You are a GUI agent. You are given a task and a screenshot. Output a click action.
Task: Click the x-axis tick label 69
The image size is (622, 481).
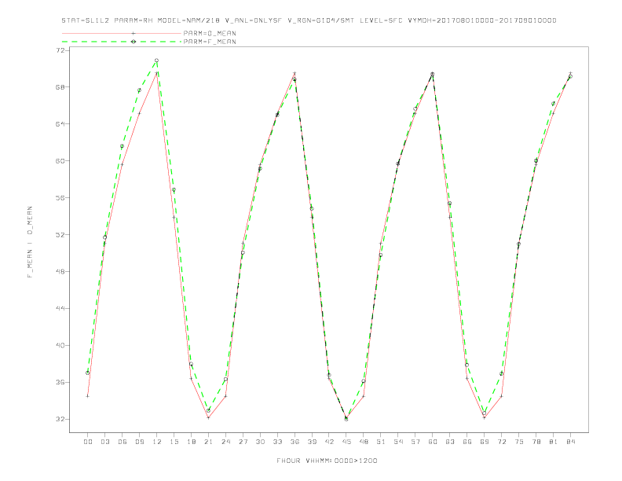click(x=485, y=442)
